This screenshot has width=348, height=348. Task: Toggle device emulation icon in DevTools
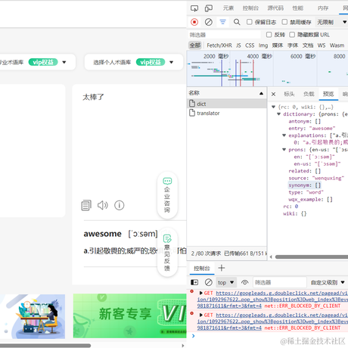coord(209,8)
